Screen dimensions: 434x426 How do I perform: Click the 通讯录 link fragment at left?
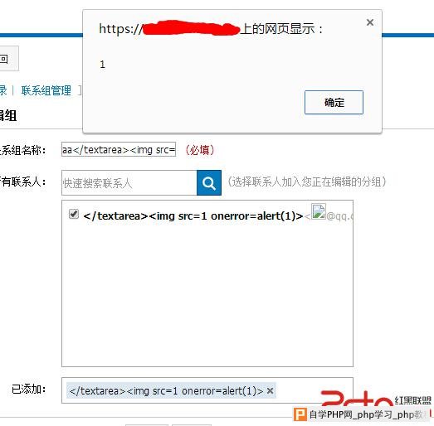3,90
